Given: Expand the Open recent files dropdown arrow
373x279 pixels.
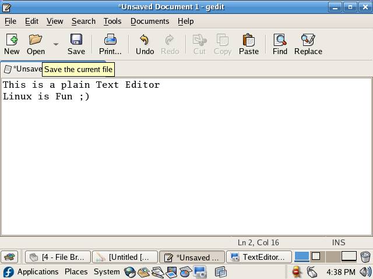Looking at the screenshot, I should [x=56, y=44].
